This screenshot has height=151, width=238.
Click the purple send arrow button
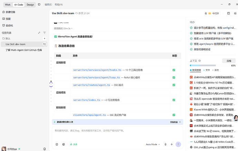tap(178, 144)
